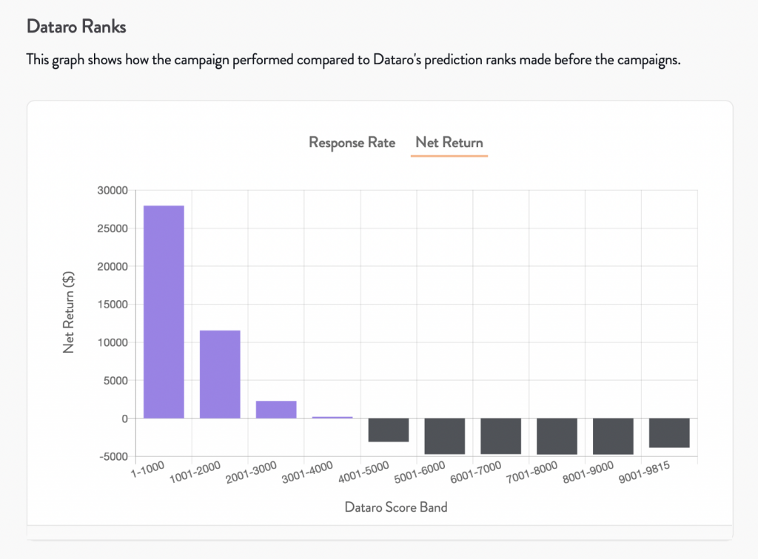Click the dark bar for band 4001-5000
This screenshot has width=758, height=559.
389,430
